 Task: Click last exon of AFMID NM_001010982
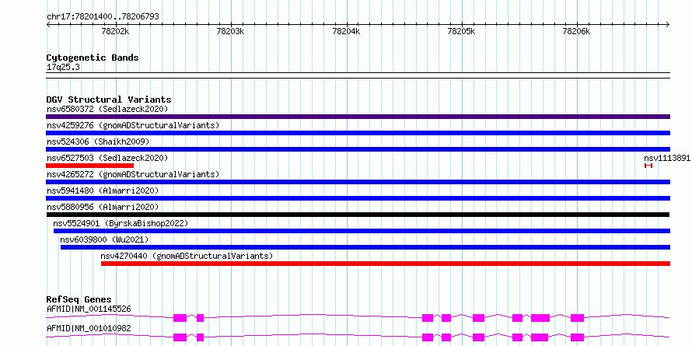coord(577,337)
